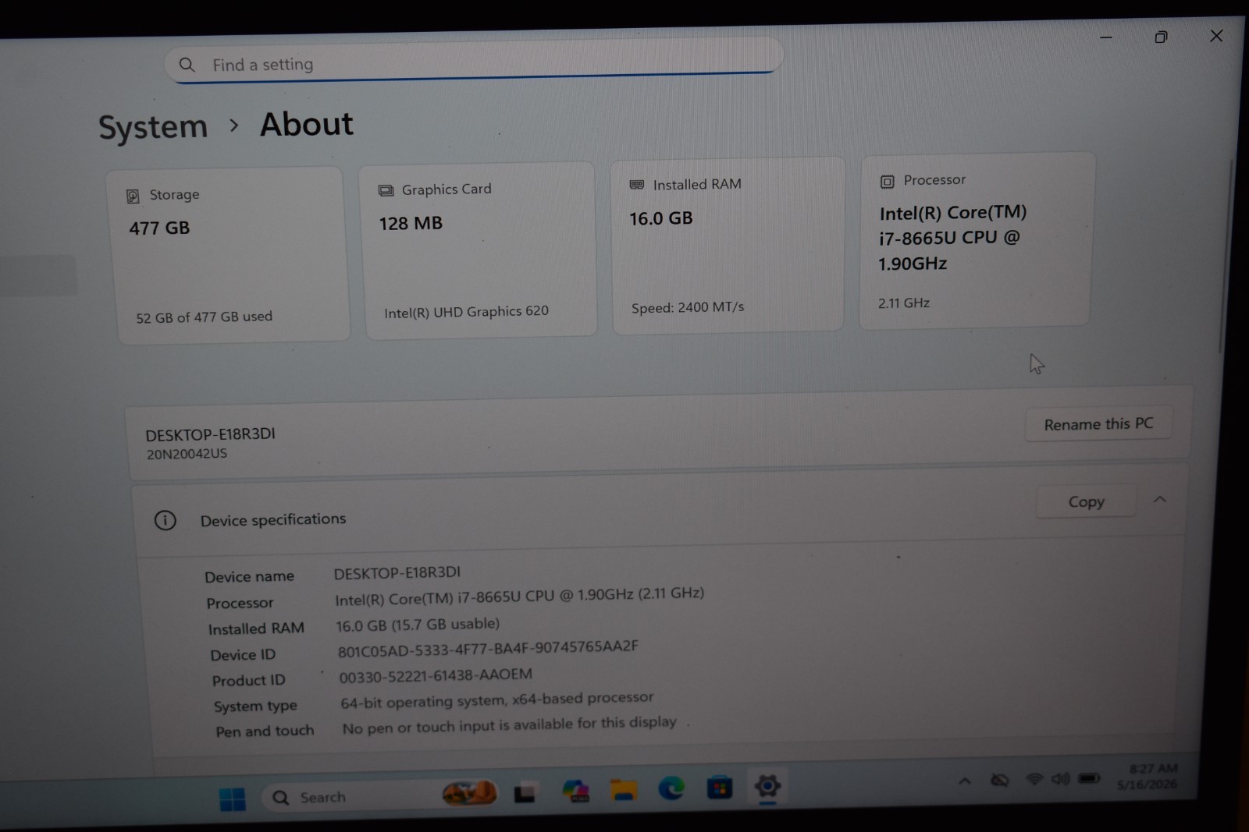Click the Storage card icon
The height and width of the screenshot is (832, 1249).
coord(133,196)
